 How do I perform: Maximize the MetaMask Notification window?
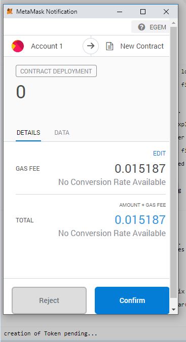coord(143,12)
